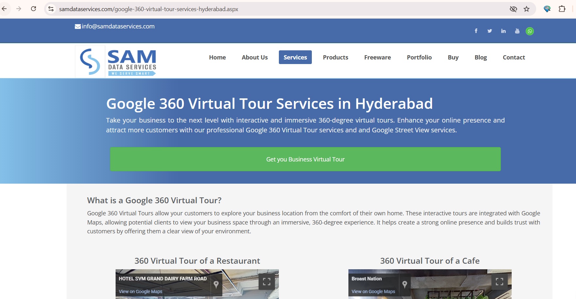Image resolution: width=576 pixels, height=299 pixels.
Task: Open the Twitter social icon
Action: pyautogui.click(x=490, y=31)
